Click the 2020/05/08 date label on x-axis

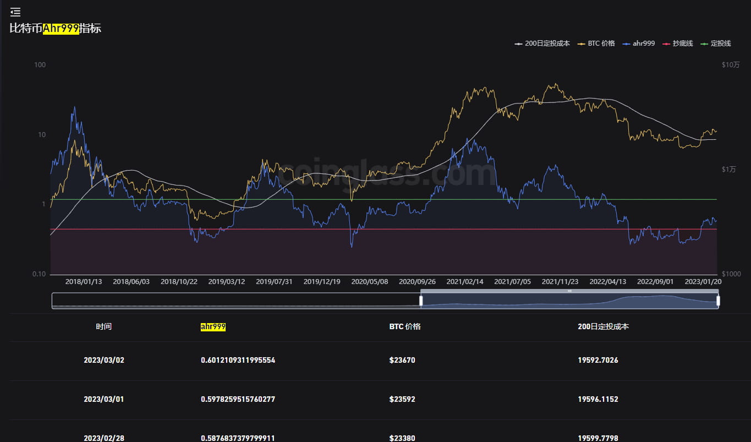(x=369, y=281)
